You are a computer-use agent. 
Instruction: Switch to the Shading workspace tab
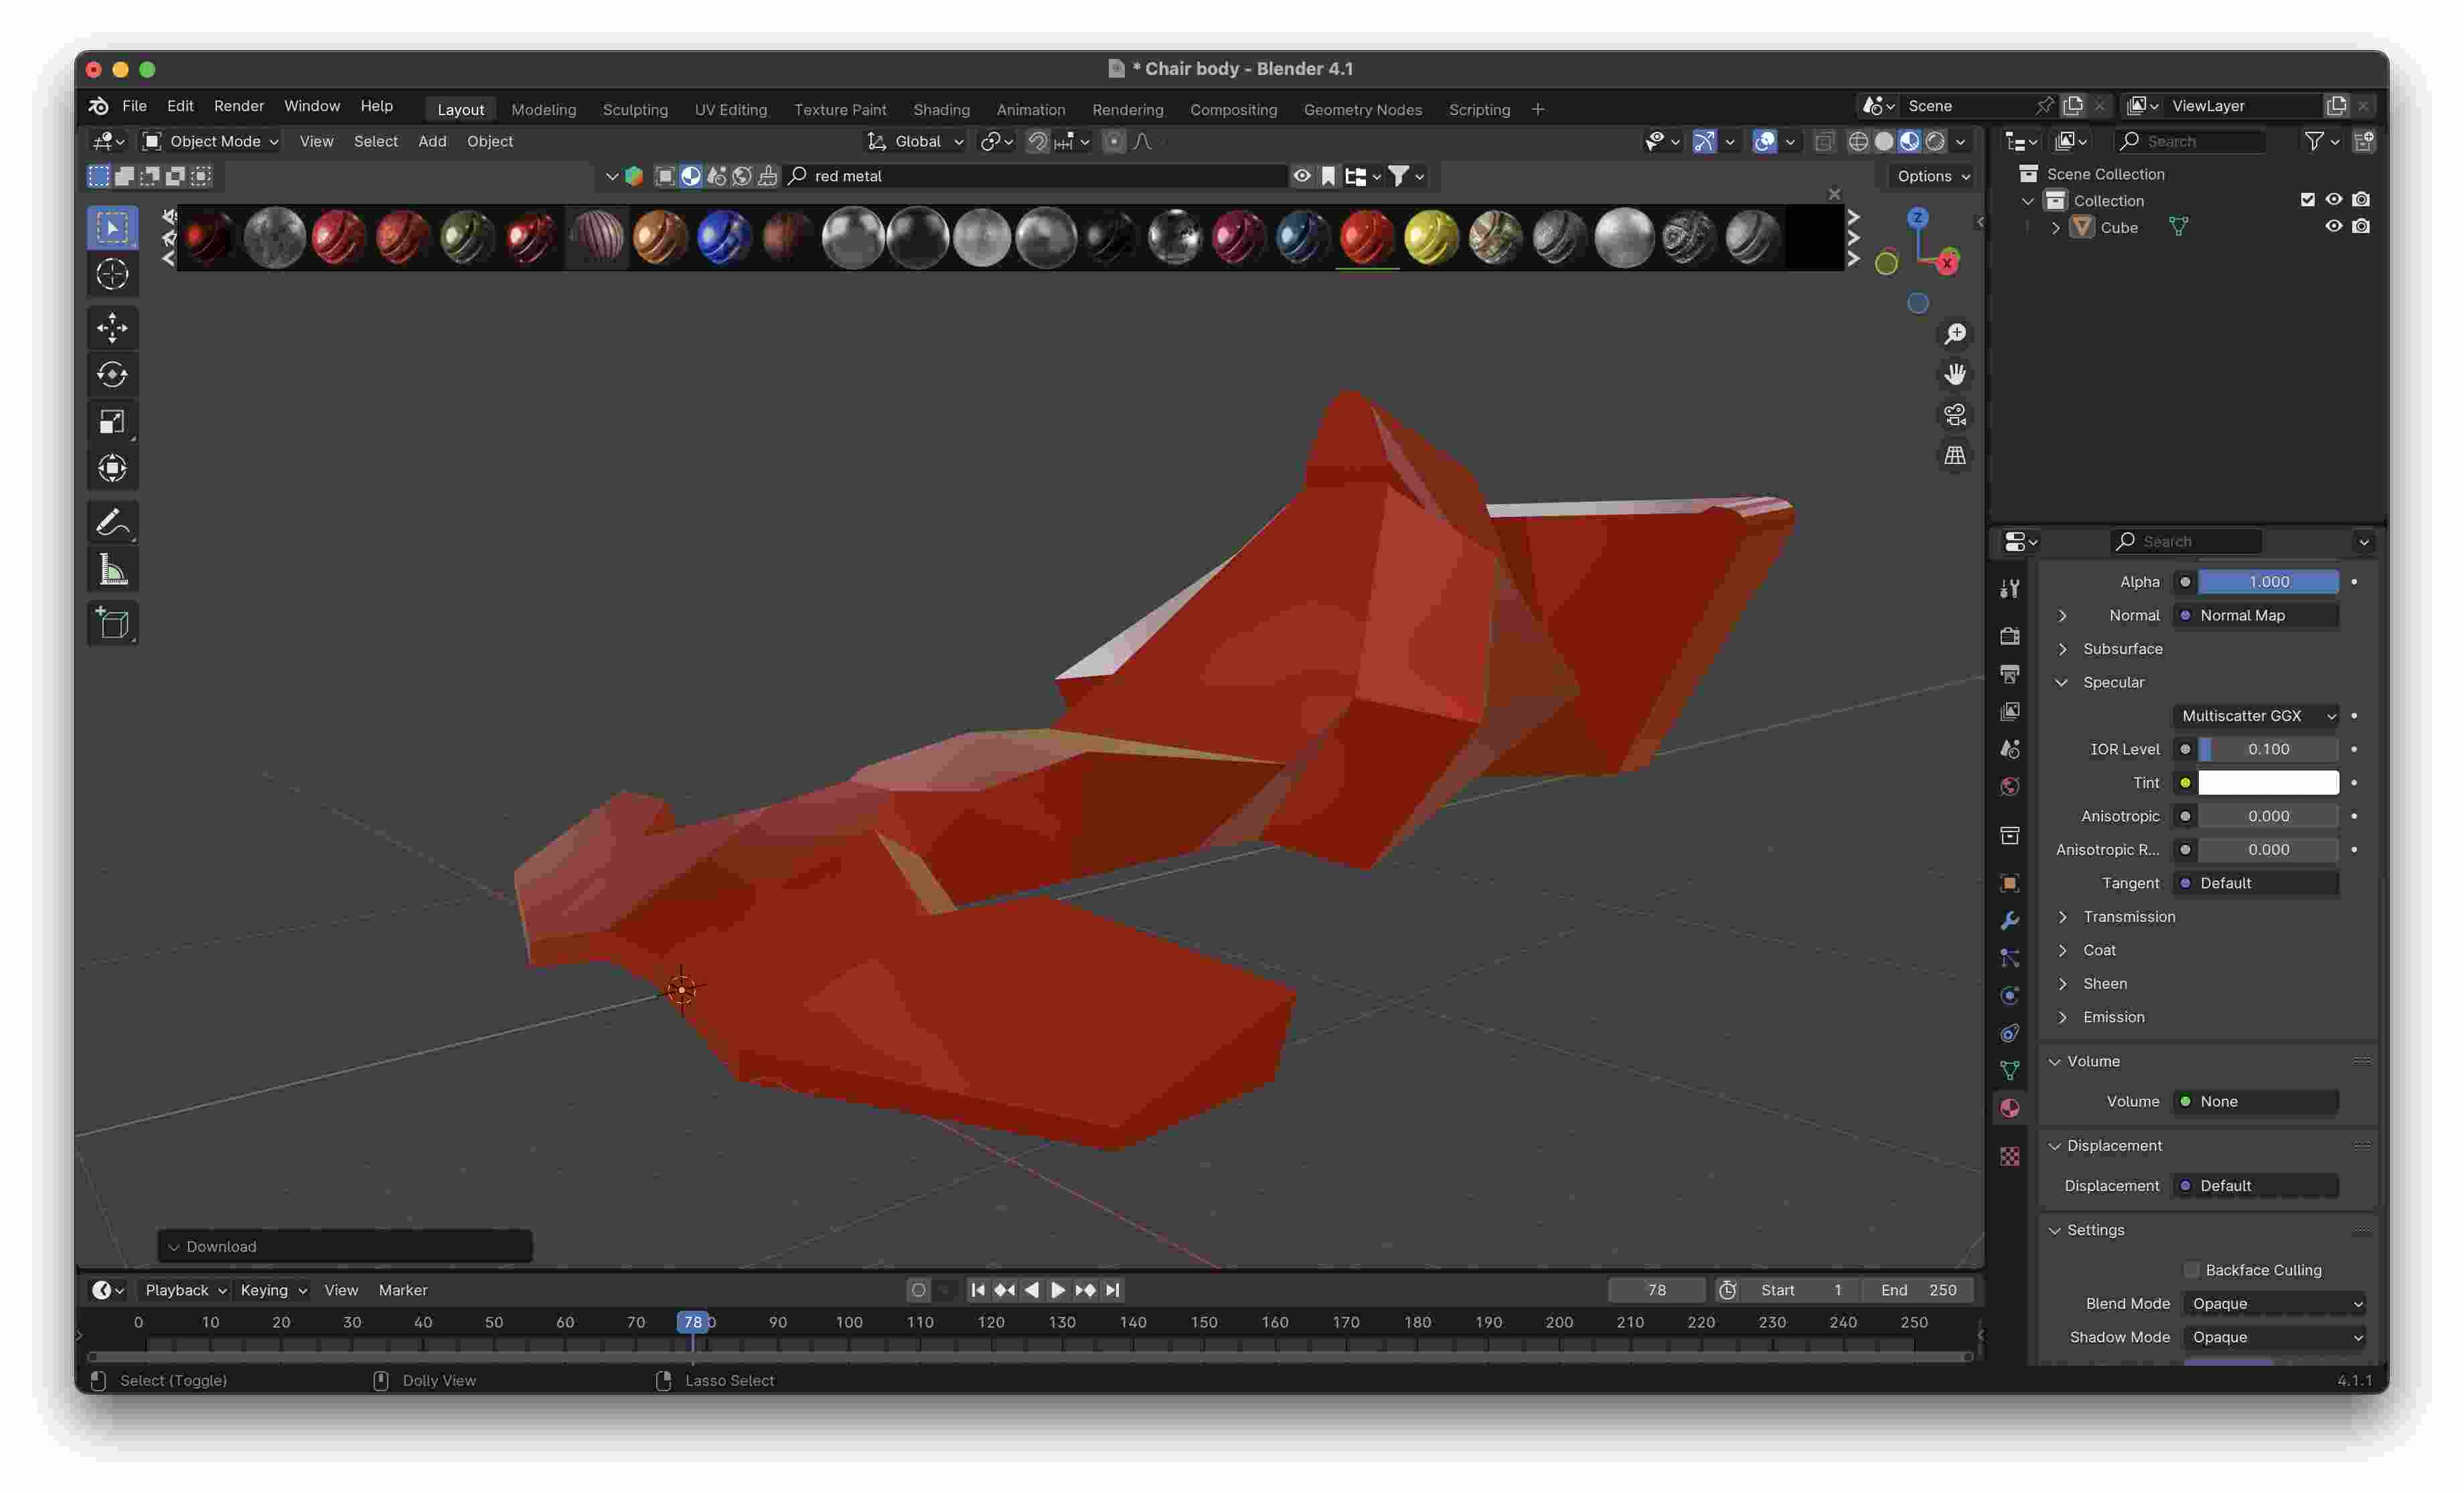(x=941, y=110)
